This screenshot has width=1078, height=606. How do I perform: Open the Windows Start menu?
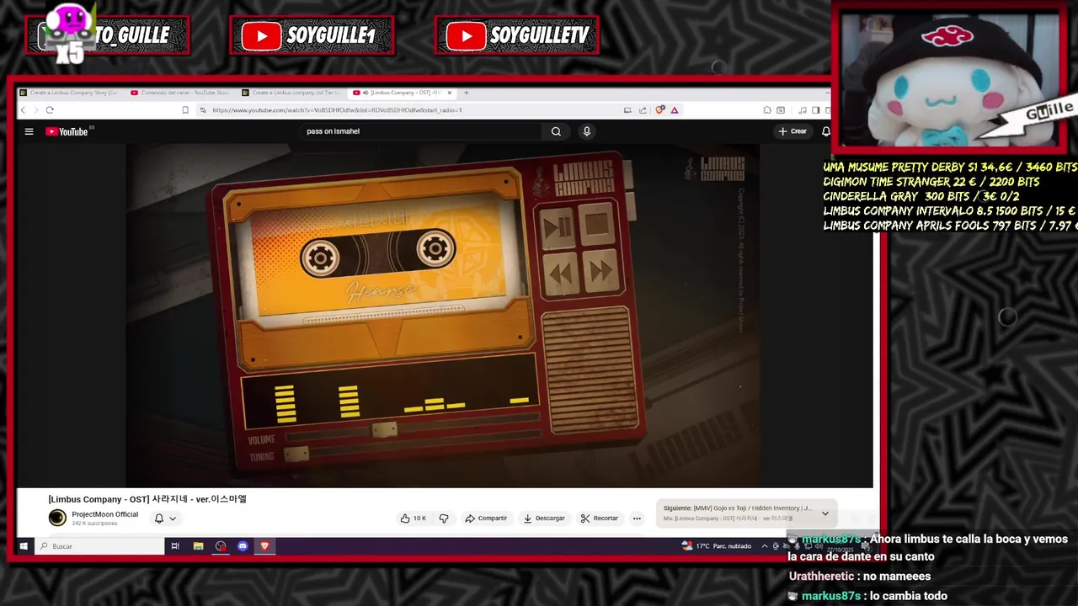click(24, 546)
